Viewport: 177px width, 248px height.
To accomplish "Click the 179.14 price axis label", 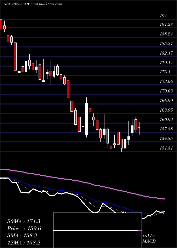I will (166, 63).
